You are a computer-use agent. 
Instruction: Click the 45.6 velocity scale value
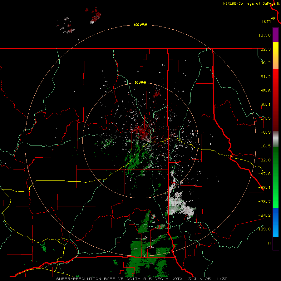pyautogui.click(x=266, y=91)
